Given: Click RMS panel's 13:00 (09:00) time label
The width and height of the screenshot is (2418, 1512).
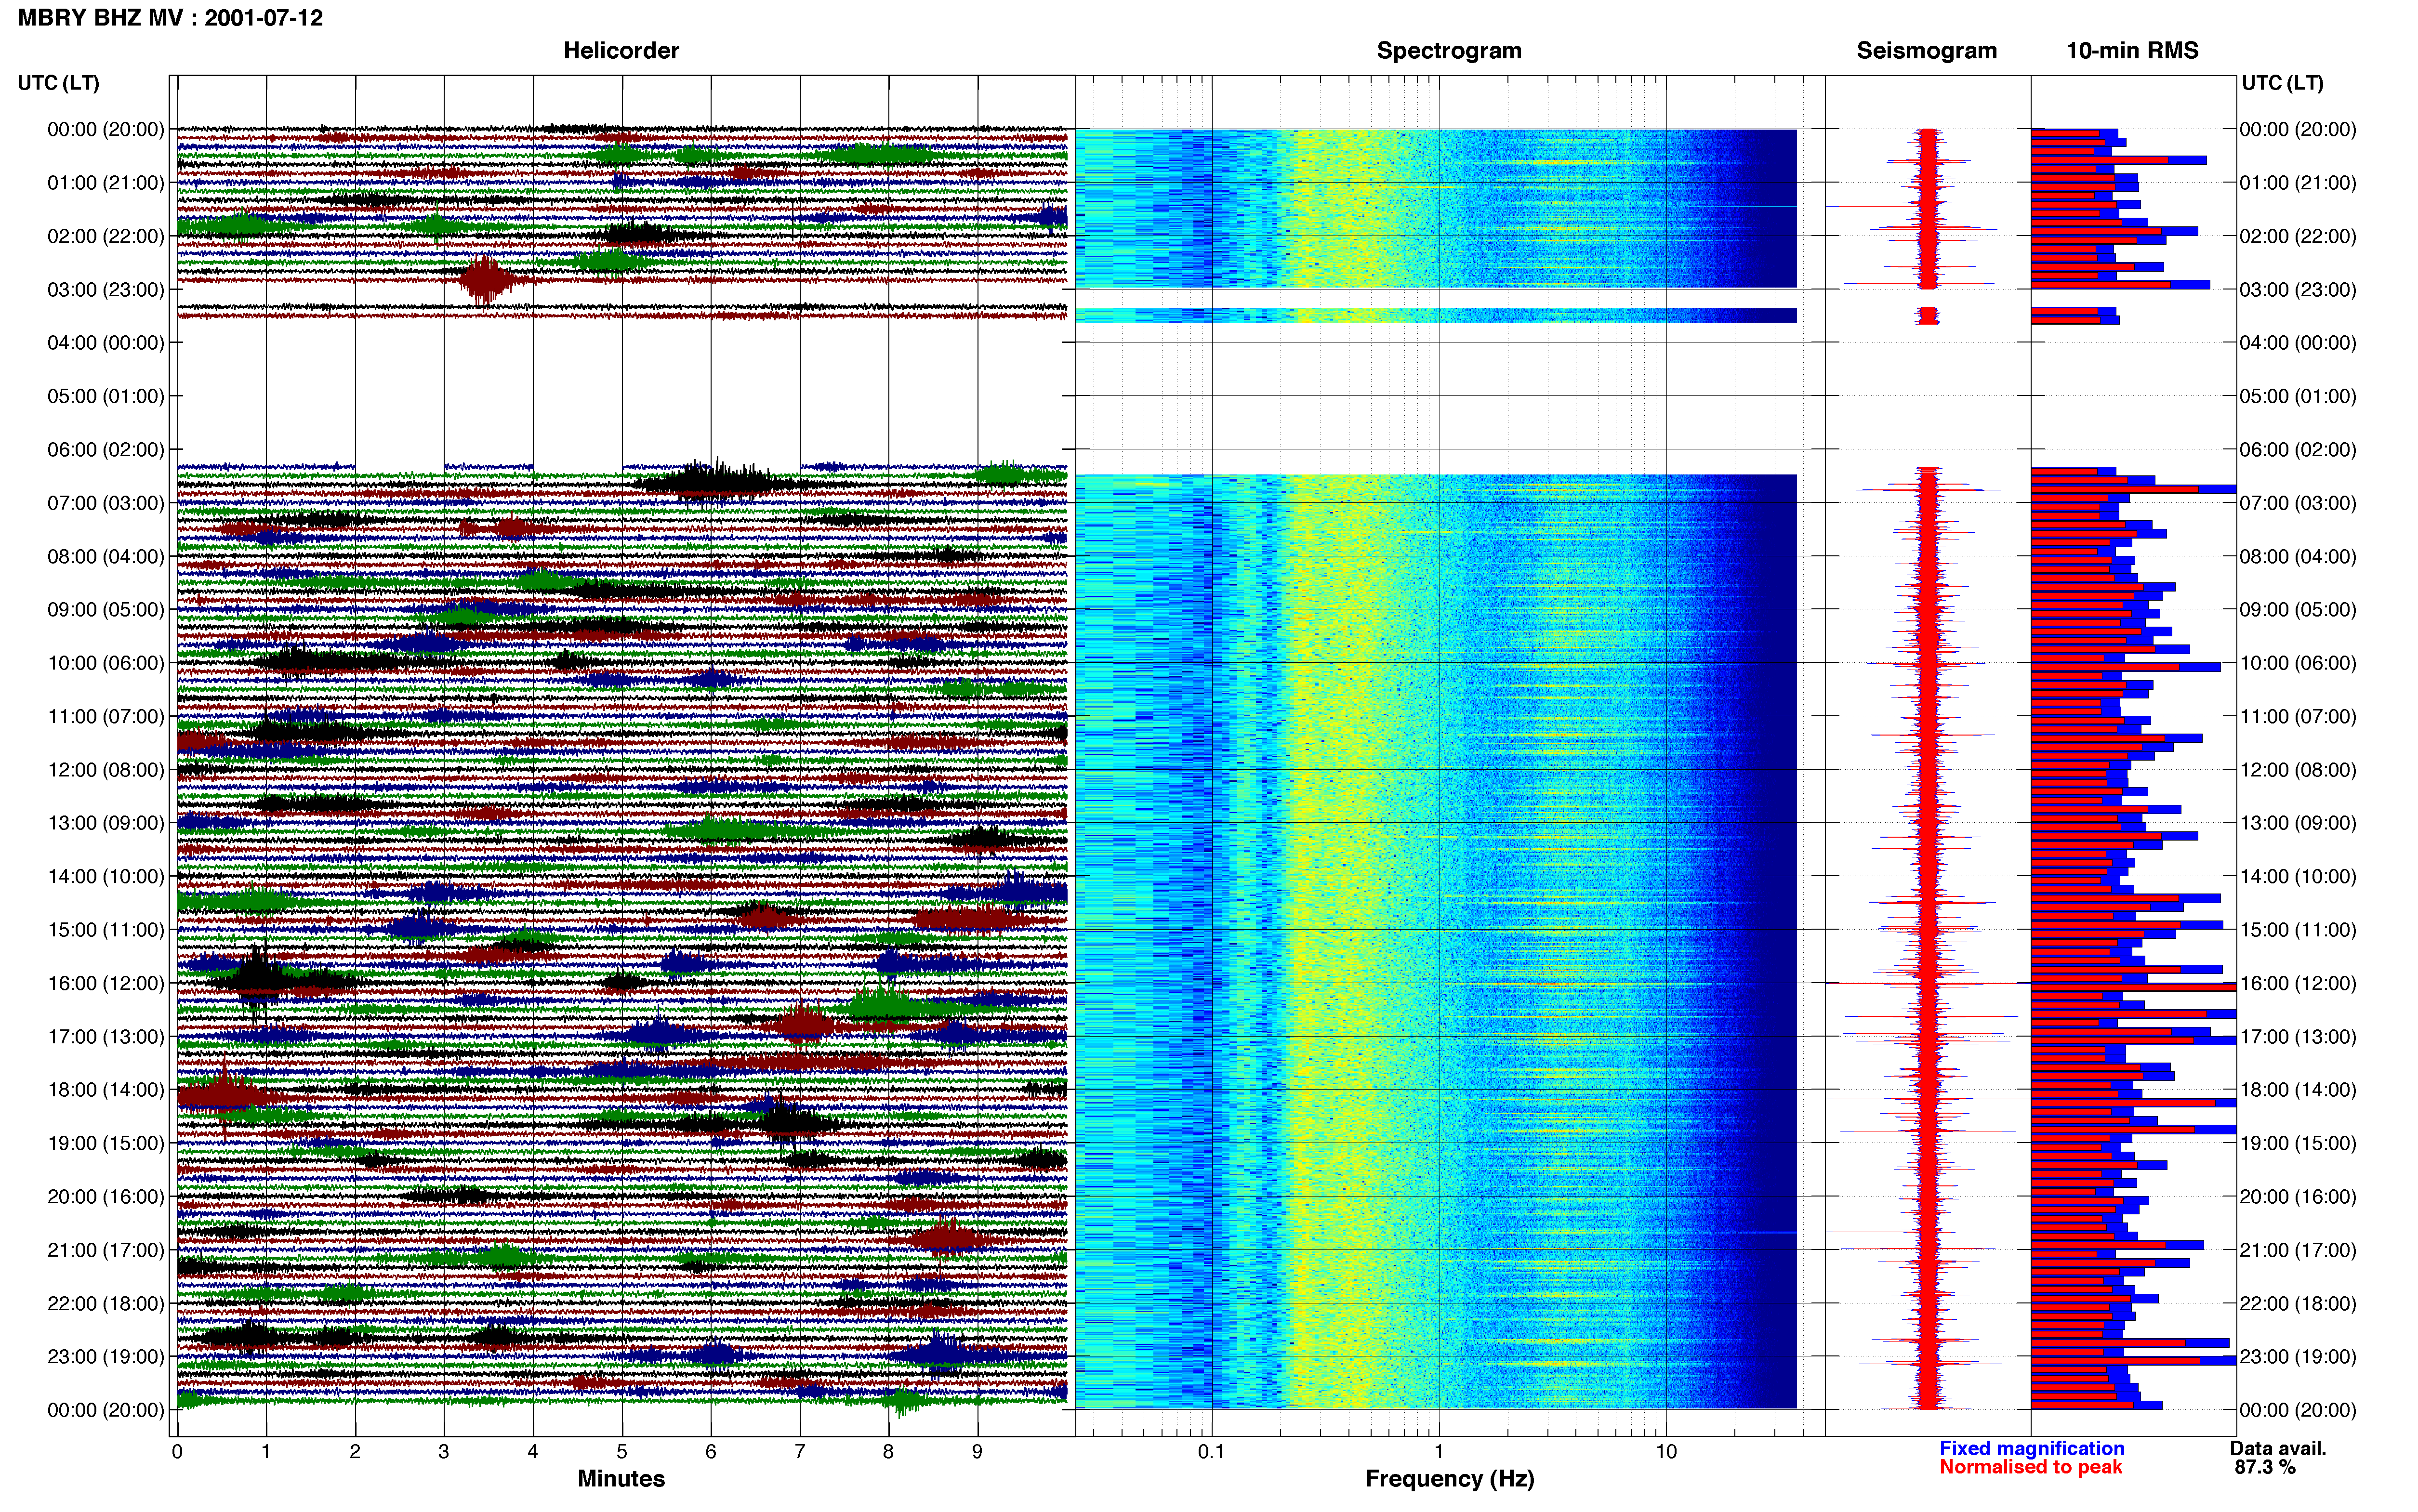Looking at the screenshot, I should pyautogui.click(x=2298, y=823).
